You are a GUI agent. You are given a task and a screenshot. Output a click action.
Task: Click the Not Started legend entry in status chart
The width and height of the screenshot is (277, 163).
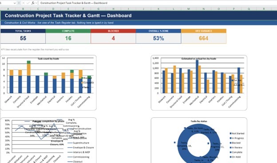coord(237,133)
